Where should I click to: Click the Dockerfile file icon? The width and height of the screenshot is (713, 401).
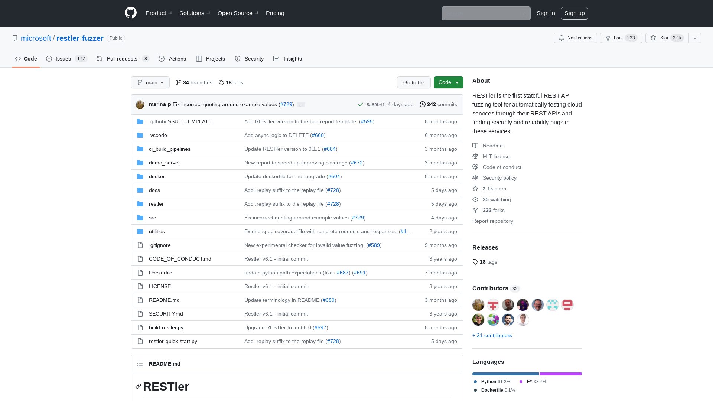coord(140,273)
